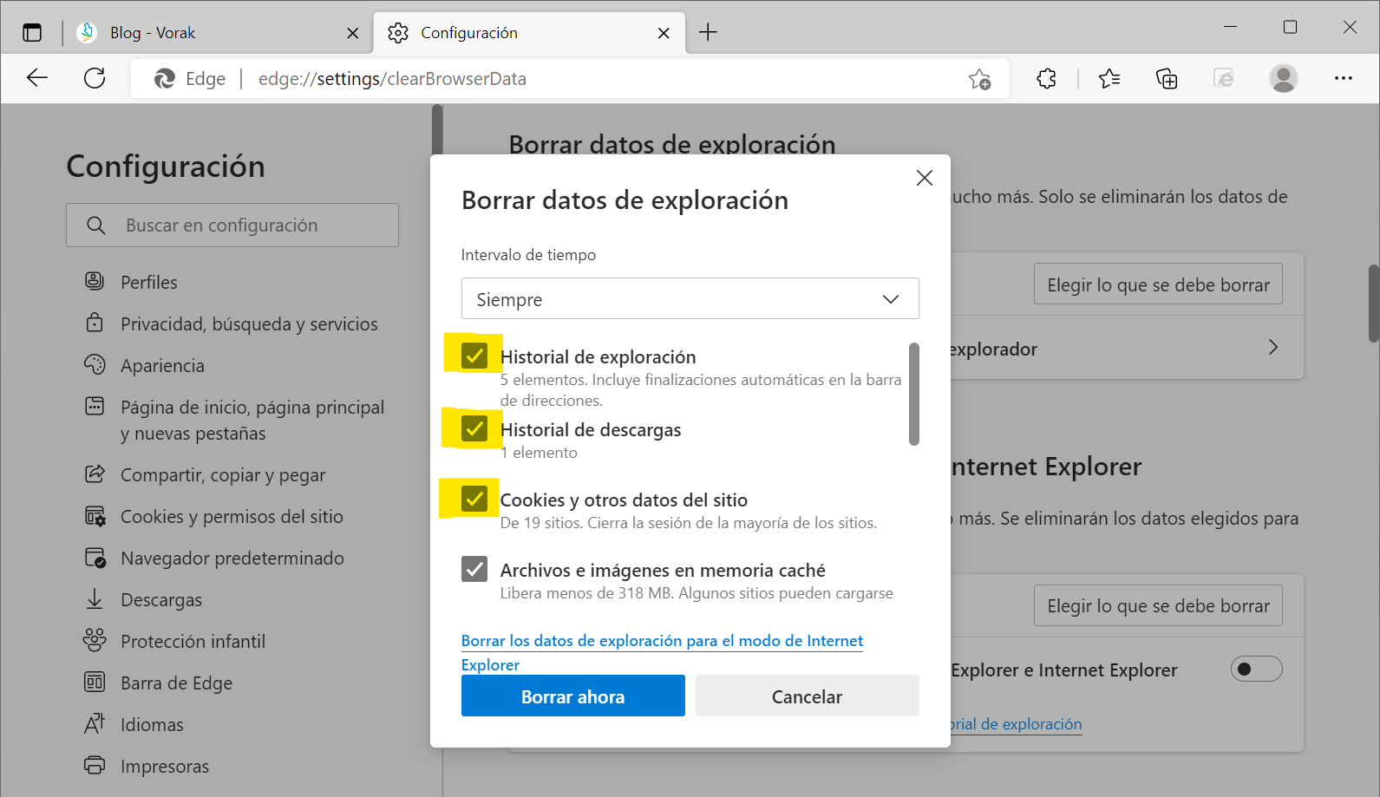1380x797 pixels.
Task: Close the Blog - Vorak tab
Action: (x=352, y=33)
